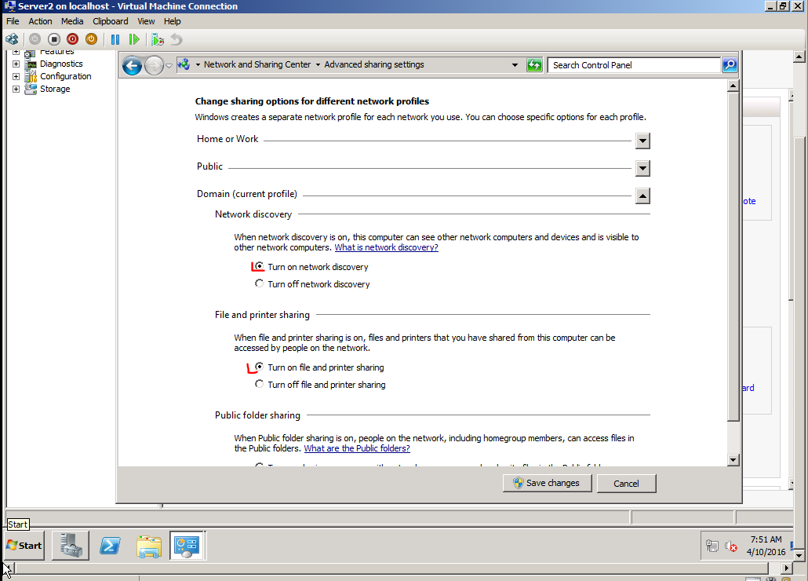
Task: Open dropdown after Network and Sharing Center
Action: 318,65
